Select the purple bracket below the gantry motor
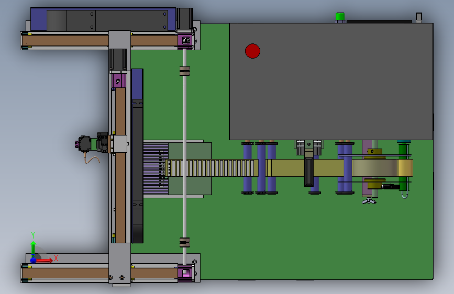 [x=118, y=81]
